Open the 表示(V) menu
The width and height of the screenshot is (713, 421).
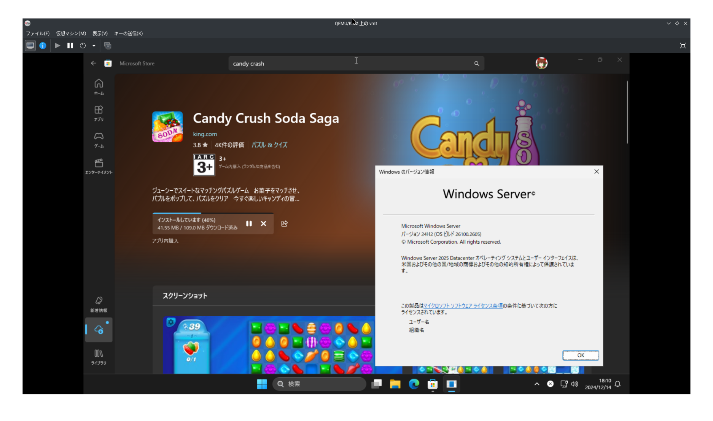100,33
